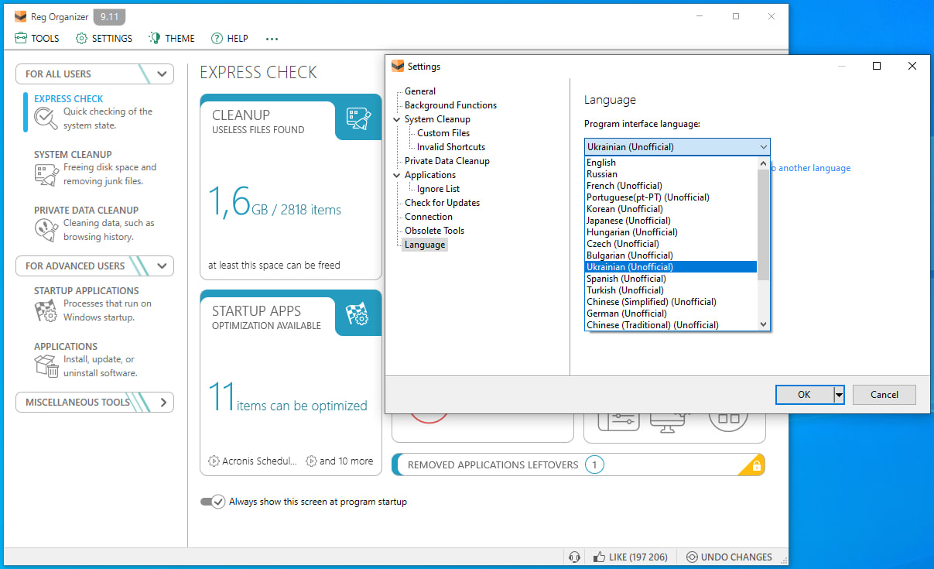The image size is (934, 569).
Task: Click the Private Data Cleanup icon
Action: tap(46, 230)
